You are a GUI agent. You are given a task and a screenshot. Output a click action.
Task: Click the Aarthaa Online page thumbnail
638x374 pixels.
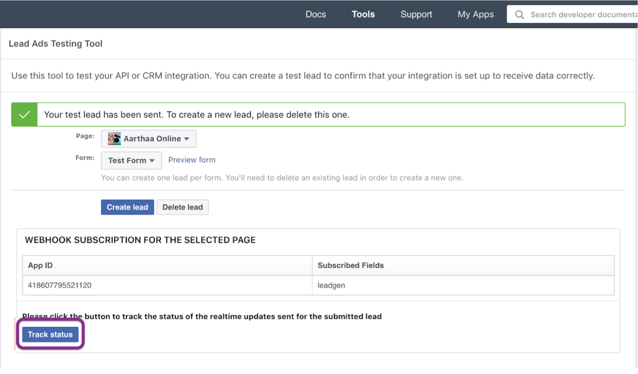pos(114,139)
